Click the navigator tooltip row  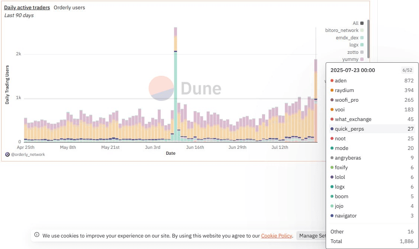(372, 216)
